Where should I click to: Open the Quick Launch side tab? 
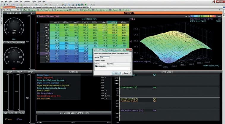(1, 12)
